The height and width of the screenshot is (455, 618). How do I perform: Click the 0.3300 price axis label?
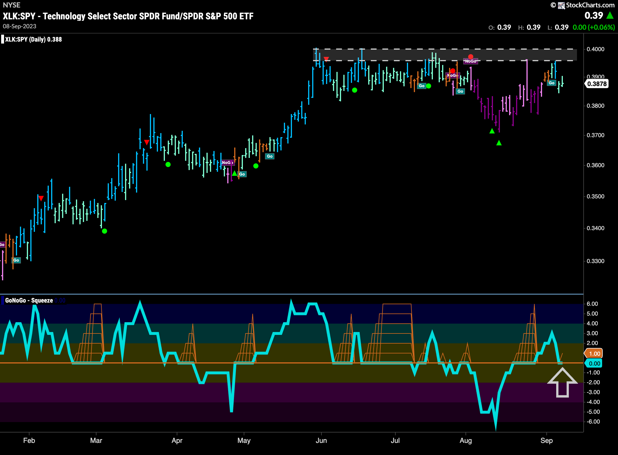click(595, 261)
